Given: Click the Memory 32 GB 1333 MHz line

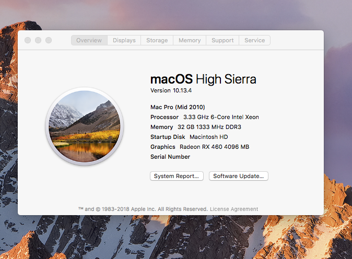Looking at the screenshot, I should tap(195, 127).
